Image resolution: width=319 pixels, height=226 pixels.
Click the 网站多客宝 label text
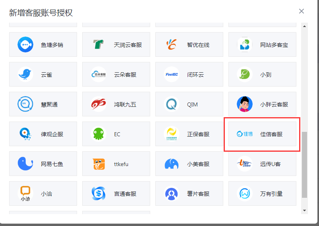tap(274, 45)
